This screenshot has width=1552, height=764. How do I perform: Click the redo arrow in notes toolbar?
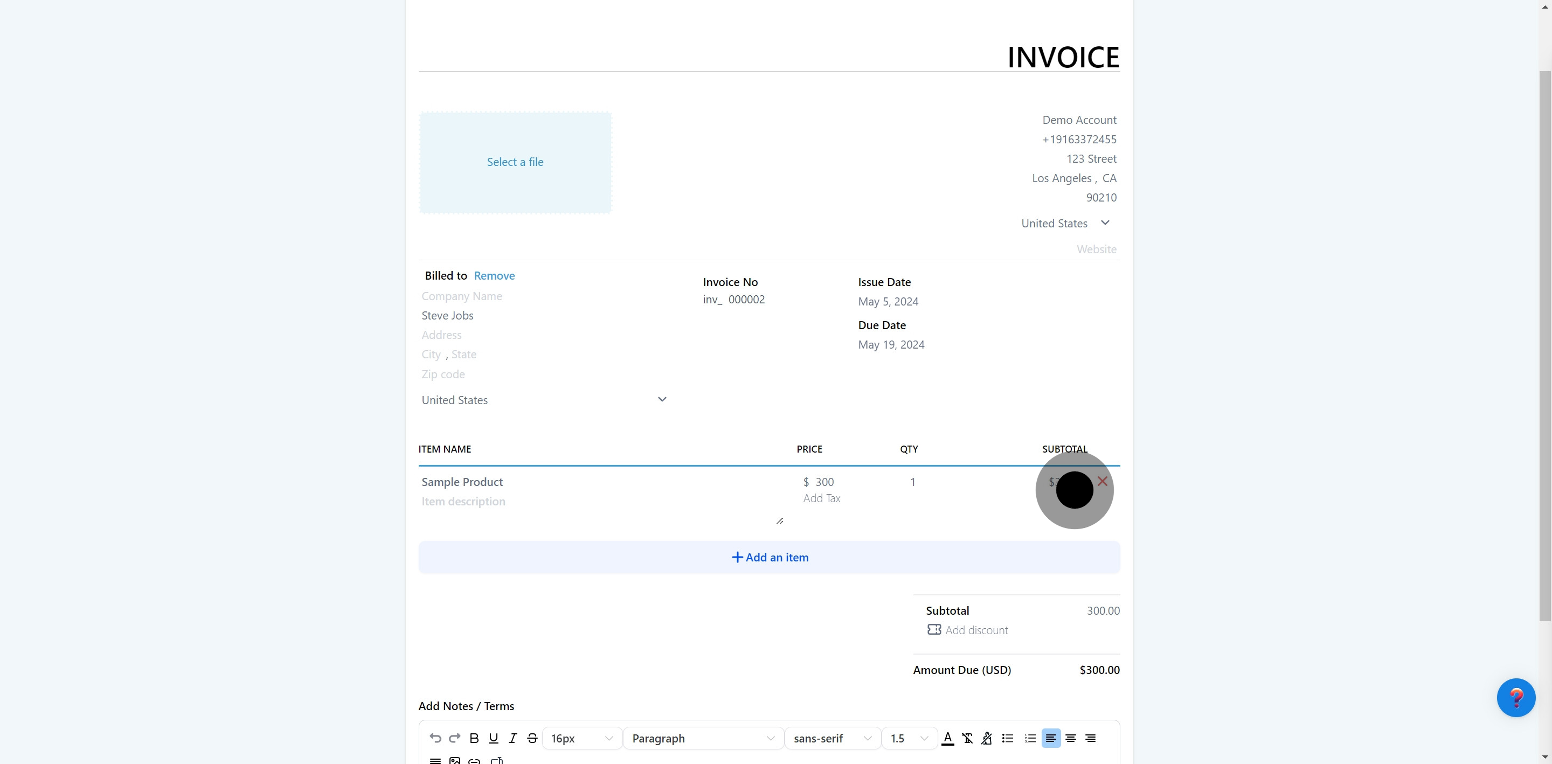pyautogui.click(x=455, y=738)
